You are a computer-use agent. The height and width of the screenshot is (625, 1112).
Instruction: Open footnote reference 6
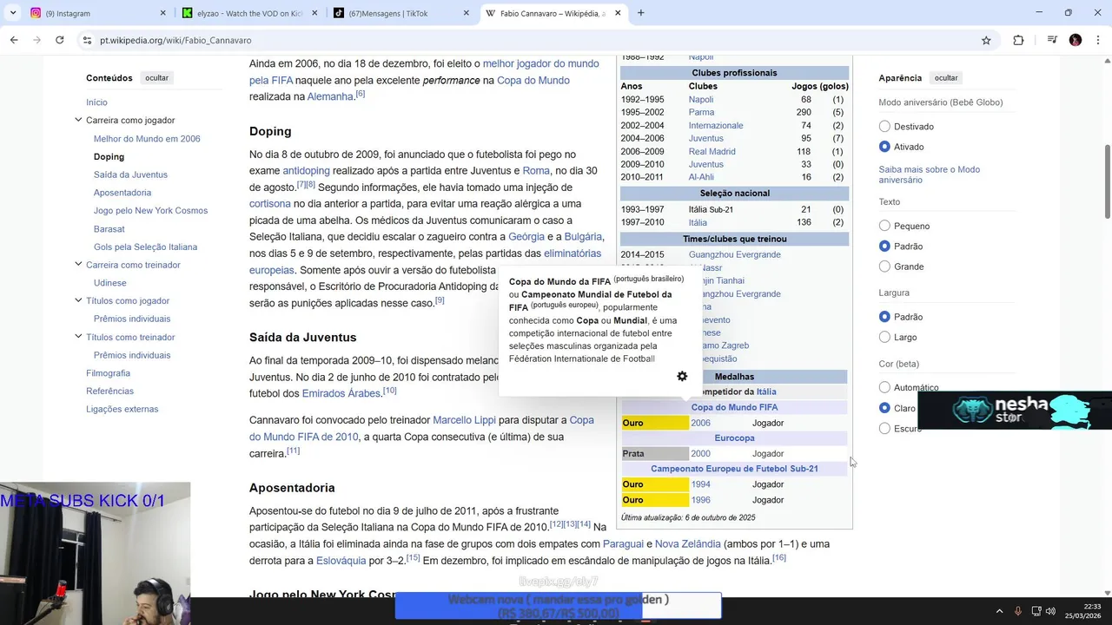(360, 94)
